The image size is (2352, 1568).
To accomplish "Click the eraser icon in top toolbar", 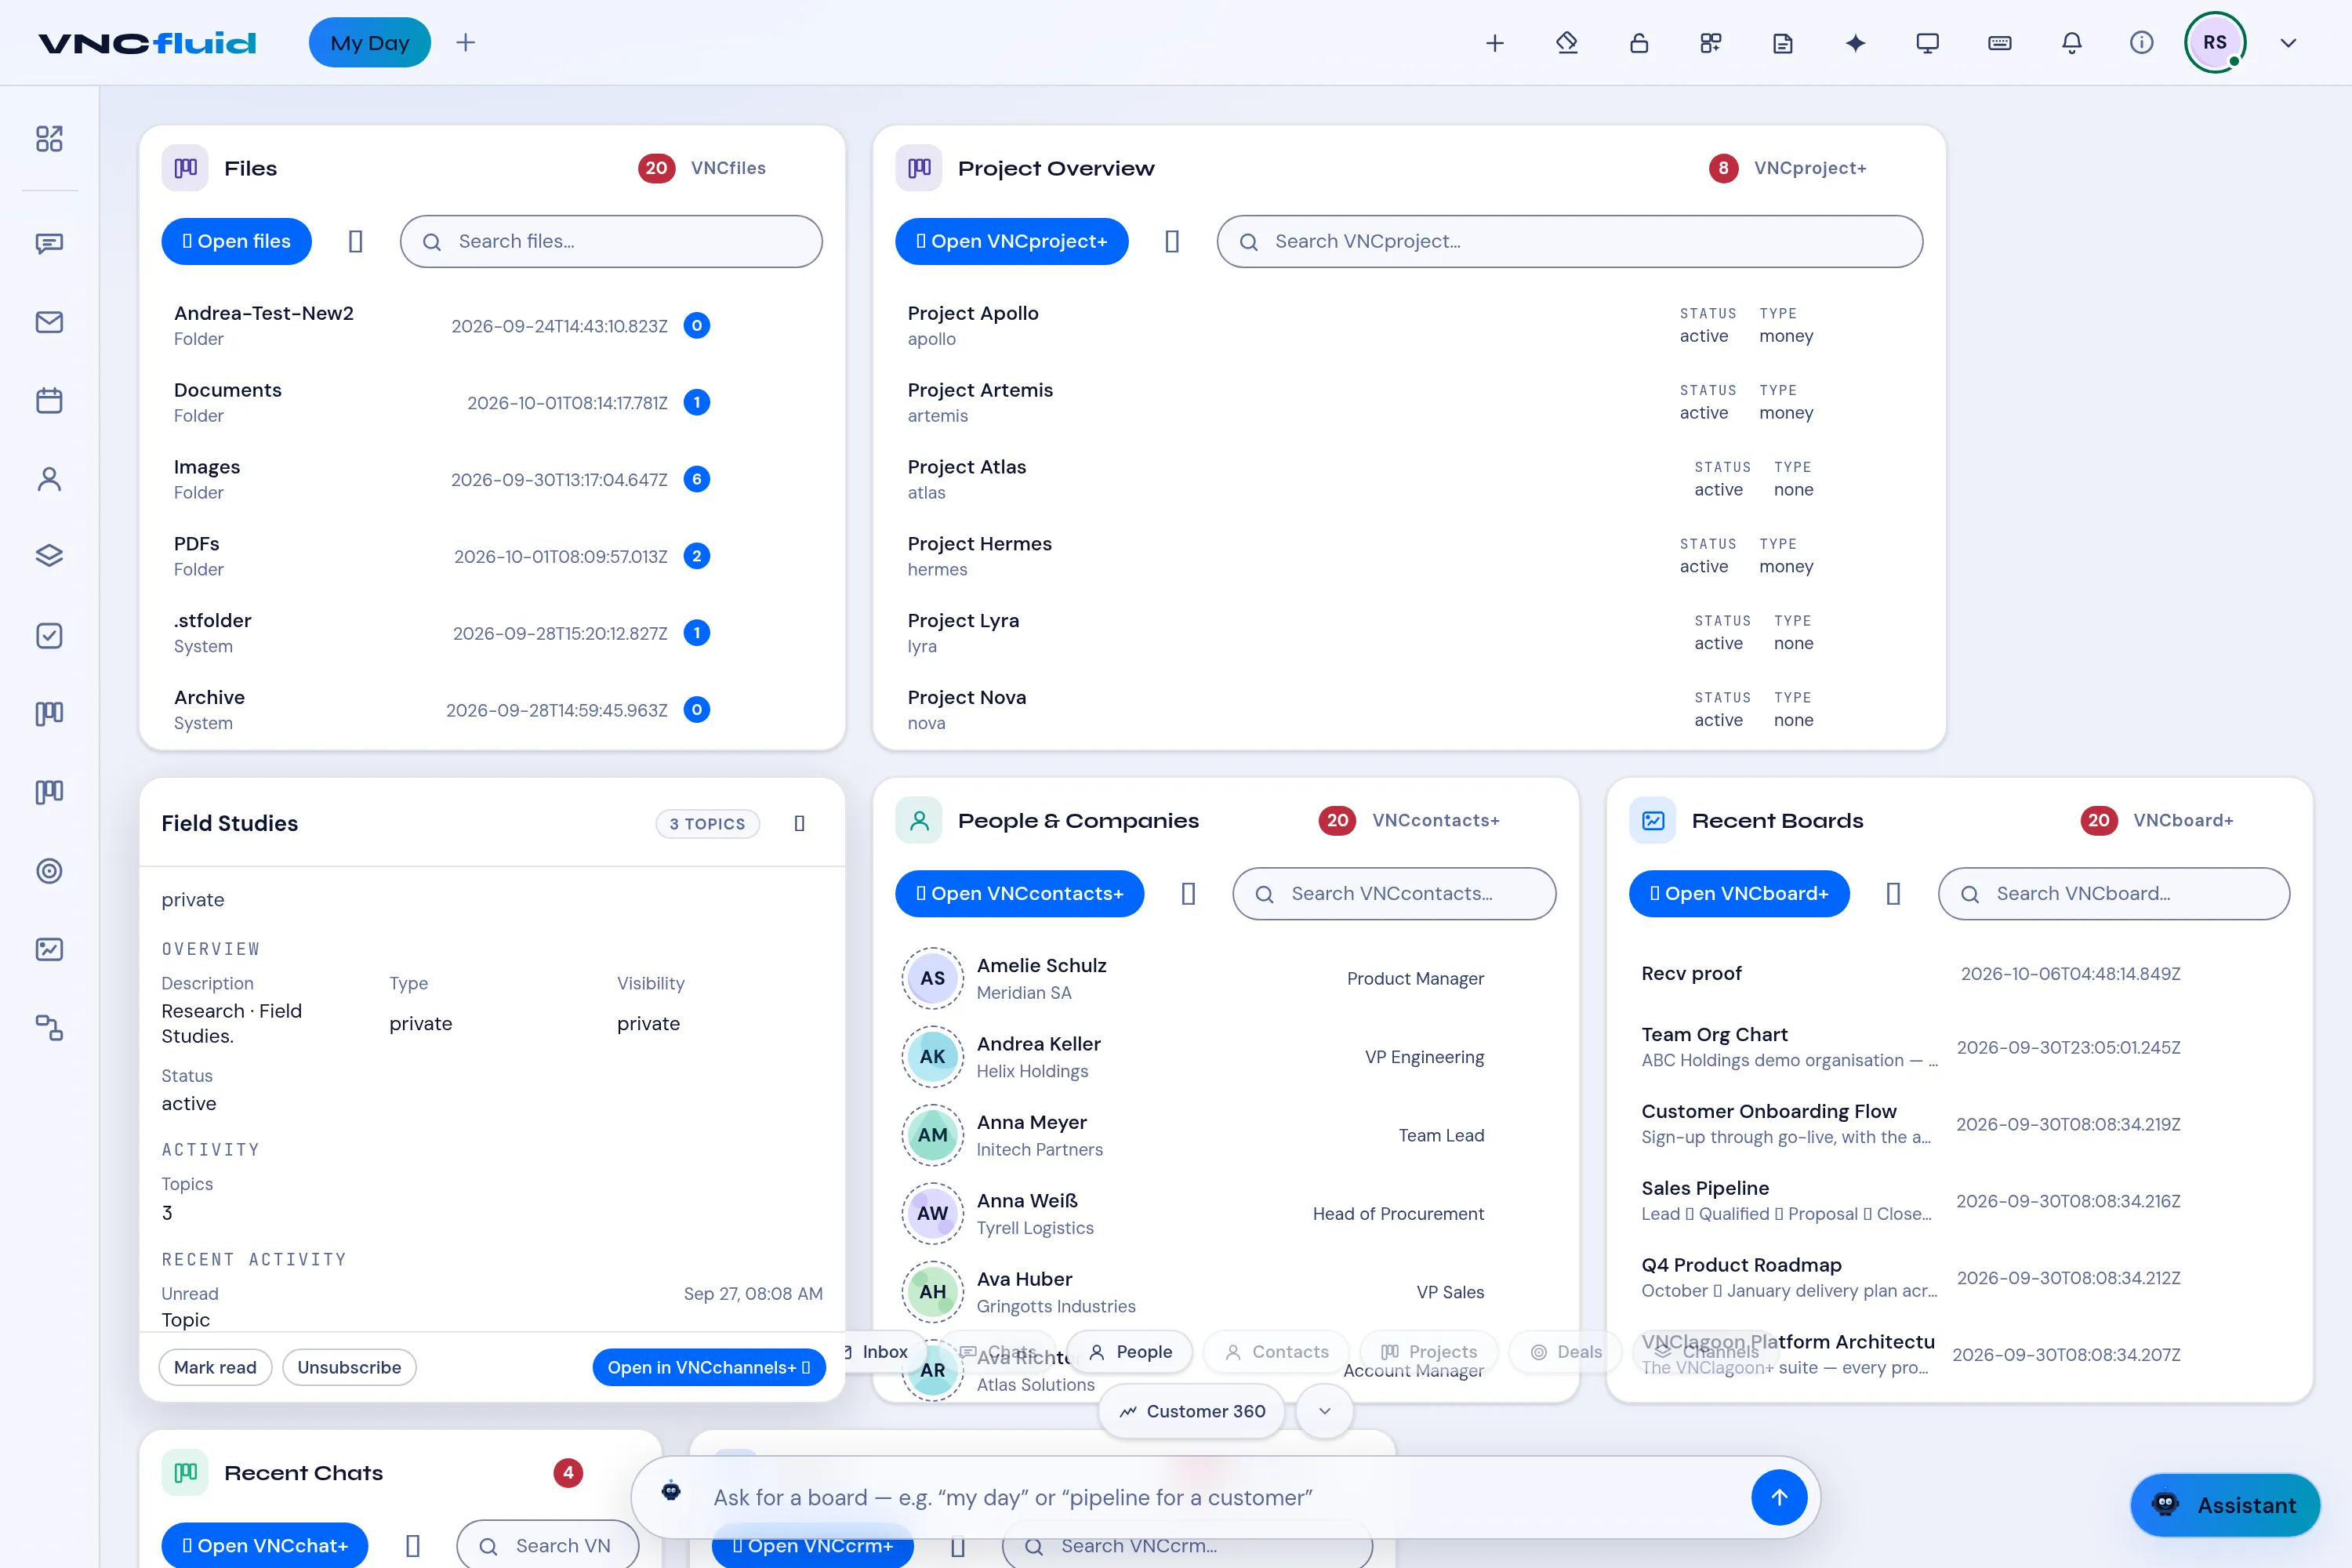I will point(1567,43).
